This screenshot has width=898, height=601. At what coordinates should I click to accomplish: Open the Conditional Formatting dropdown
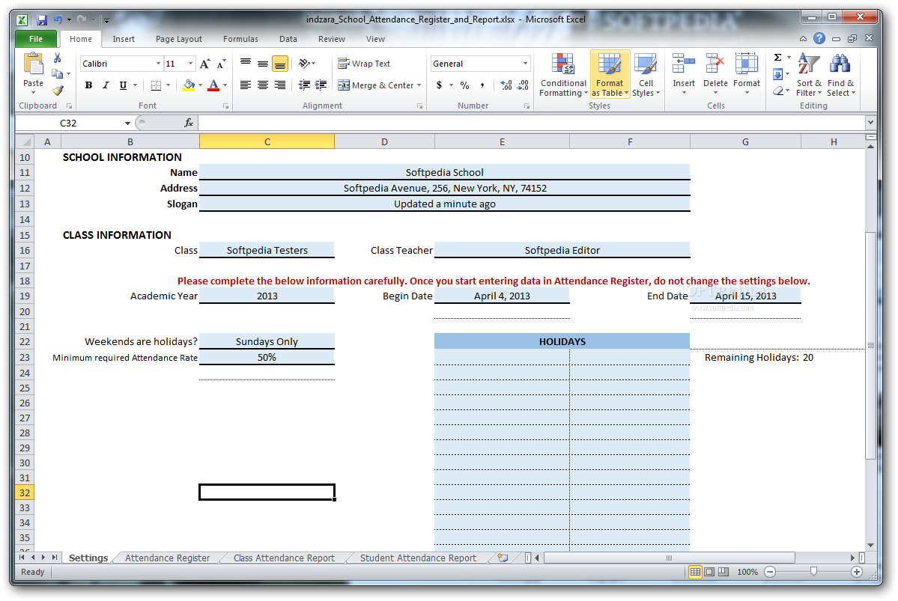(563, 75)
